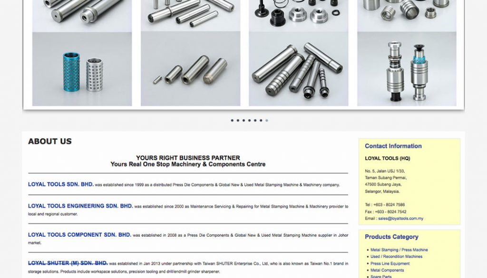The image size is (487, 278).
Task: Open the top-left steel guide pins image
Action: 82,16
